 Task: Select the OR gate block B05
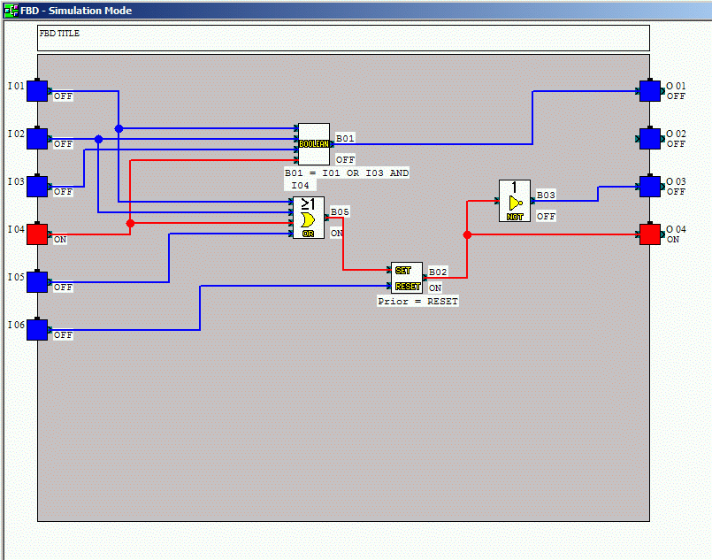pyautogui.click(x=309, y=218)
